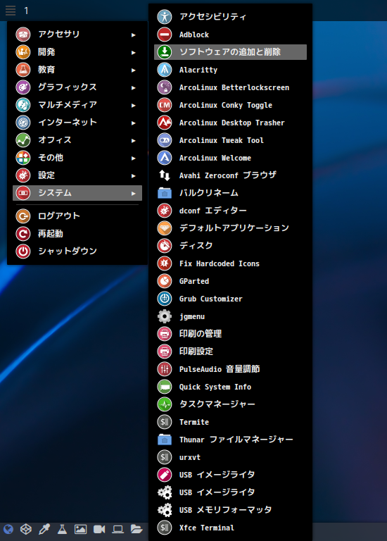Run Fix Hardcoded Icons entry icon
Viewport: 387px width, 541px height.
[165, 263]
